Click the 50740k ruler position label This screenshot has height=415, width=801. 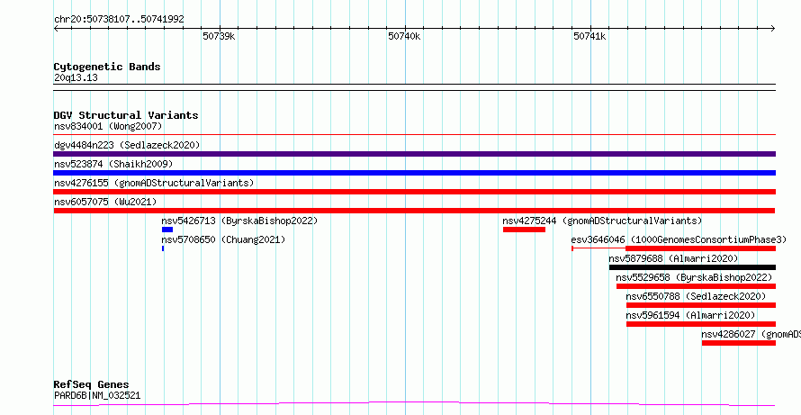tap(404, 36)
